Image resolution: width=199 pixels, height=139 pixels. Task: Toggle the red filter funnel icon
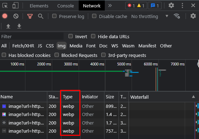click(30, 16)
